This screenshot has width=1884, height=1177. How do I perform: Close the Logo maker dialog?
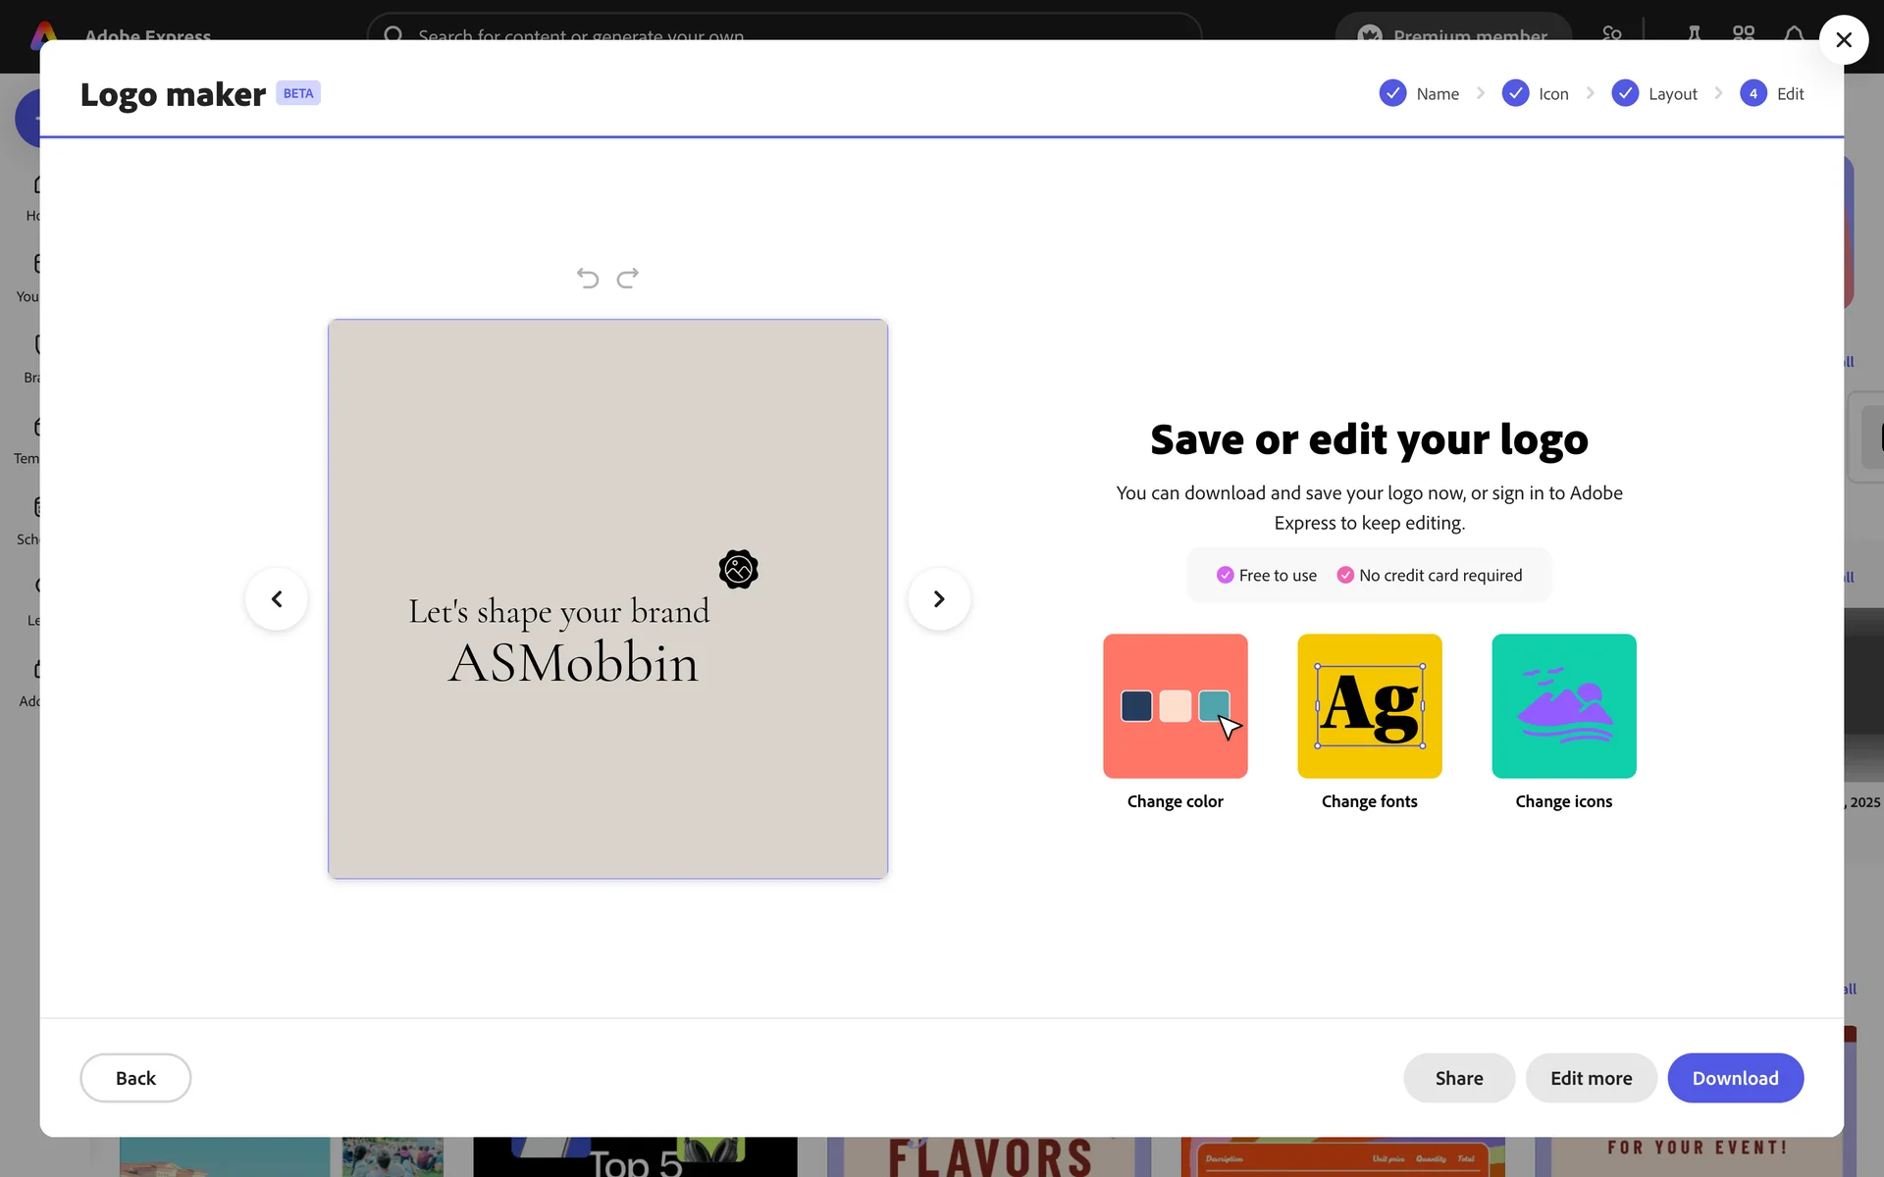point(1843,40)
